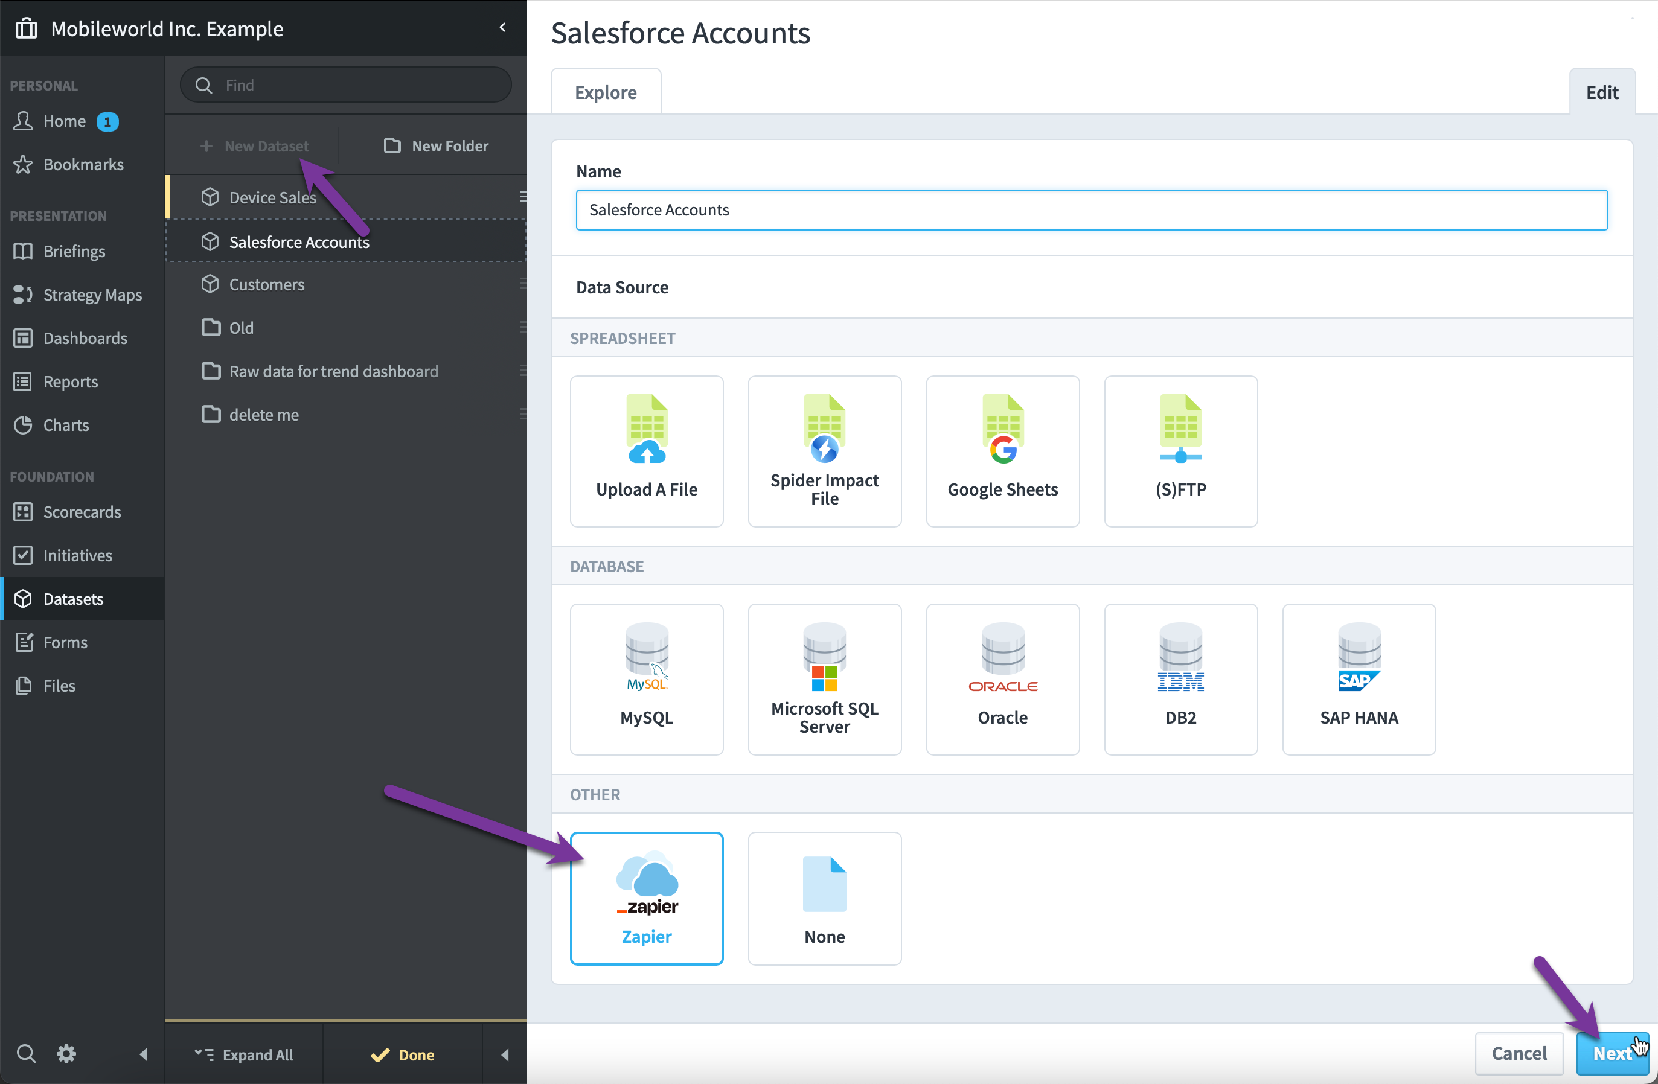Open the delete me folder
The height and width of the screenshot is (1084, 1658).
click(x=345, y=414)
